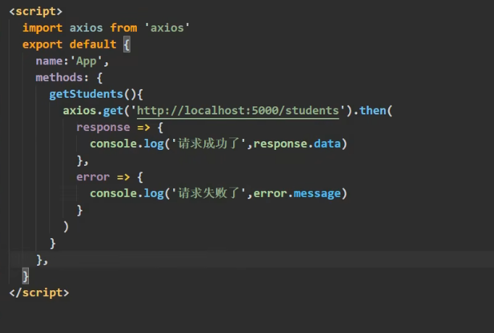Click the 'default' keyword
The width and height of the screenshot is (494, 333).
click(93, 44)
